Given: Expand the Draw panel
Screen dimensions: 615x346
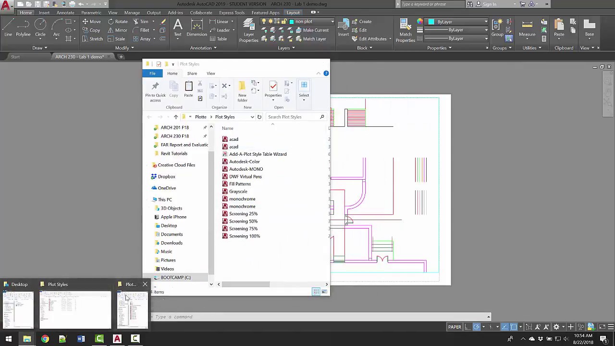Looking at the screenshot, I should (x=39, y=48).
